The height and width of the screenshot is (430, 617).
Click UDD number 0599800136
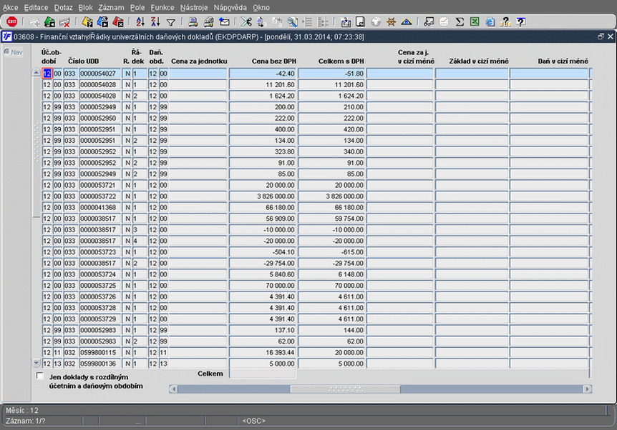click(100, 364)
